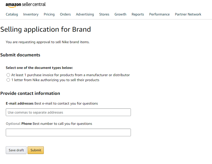
Task: Choose the Nike authorization letter radio option
Action: pyautogui.click(x=8, y=80)
